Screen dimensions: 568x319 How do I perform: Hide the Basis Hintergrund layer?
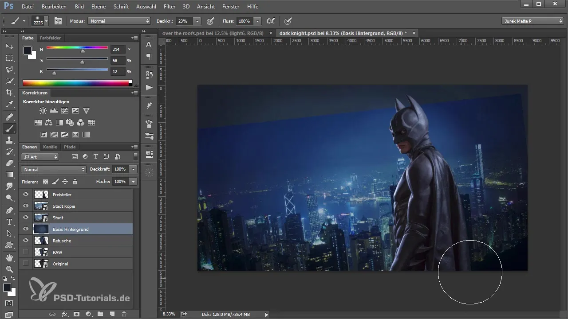pyautogui.click(x=26, y=229)
